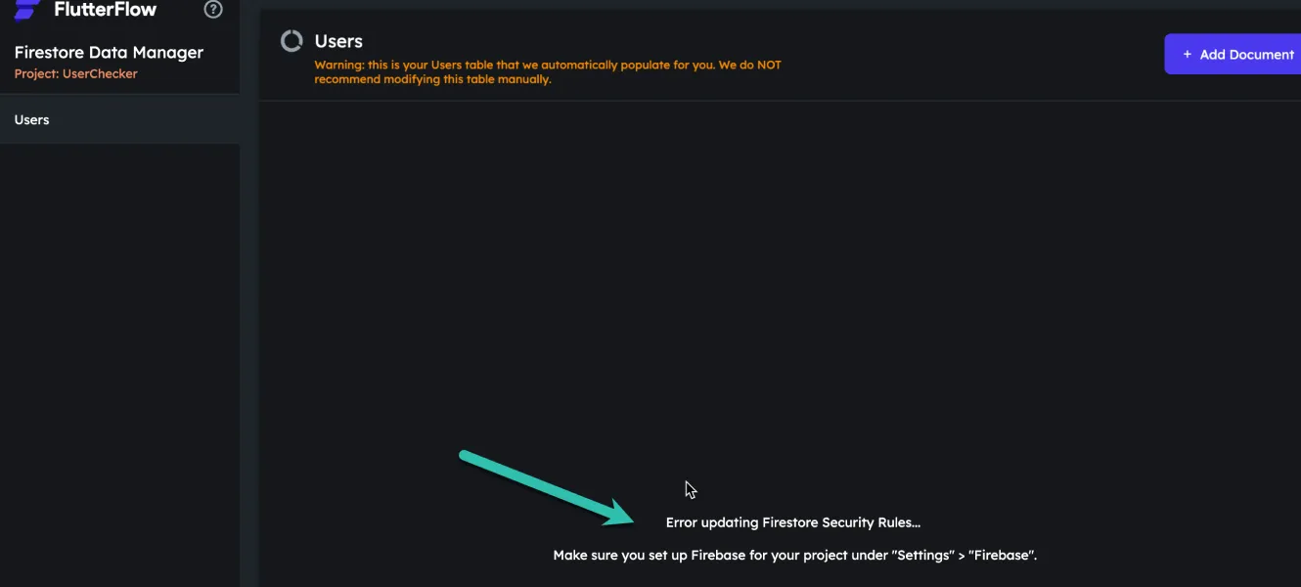Click the Project: UserChecker label

[x=75, y=73]
